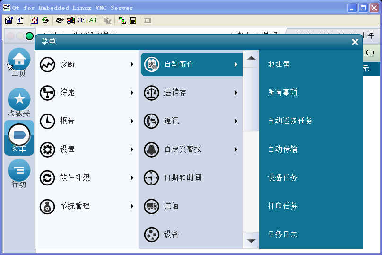Close the 菜单 panel with X button

pos(355,42)
